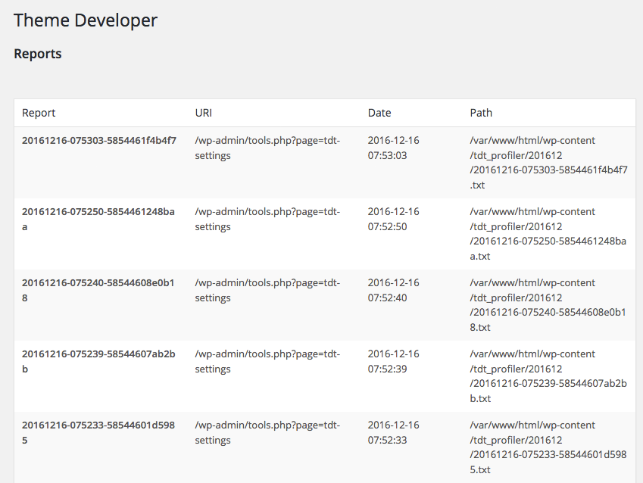This screenshot has height=483, width=643.
Task: Open report 20161216-075233-58544601d5985
Action: coord(98,432)
